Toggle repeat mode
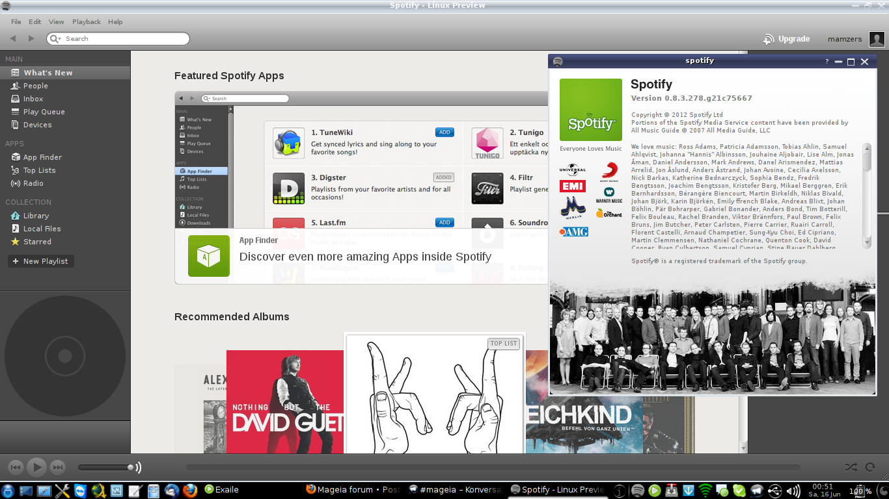Viewport: 889px width, 499px height. click(870, 467)
